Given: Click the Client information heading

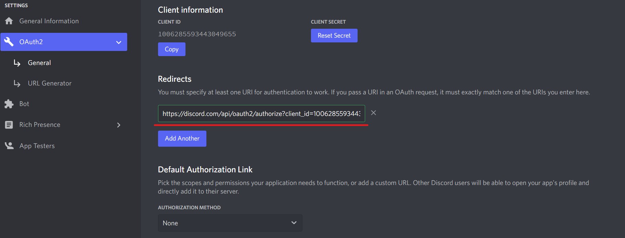Looking at the screenshot, I should (x=190, y=10).
